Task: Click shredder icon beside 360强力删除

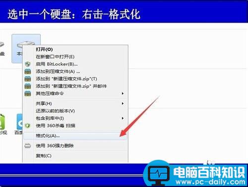Action: click(28, 146)
